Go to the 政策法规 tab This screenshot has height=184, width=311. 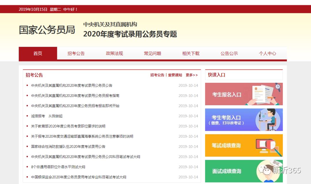pyautogui.click(x=114, y=53)
